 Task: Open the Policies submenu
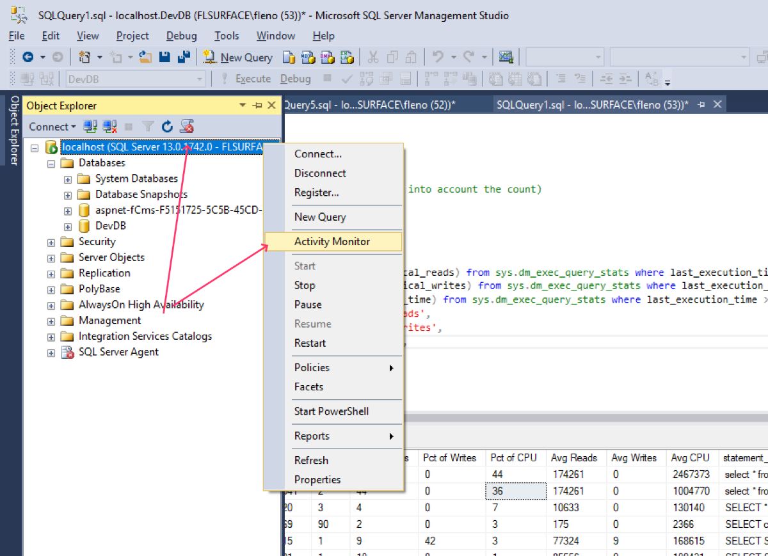(x=333, y=367)
